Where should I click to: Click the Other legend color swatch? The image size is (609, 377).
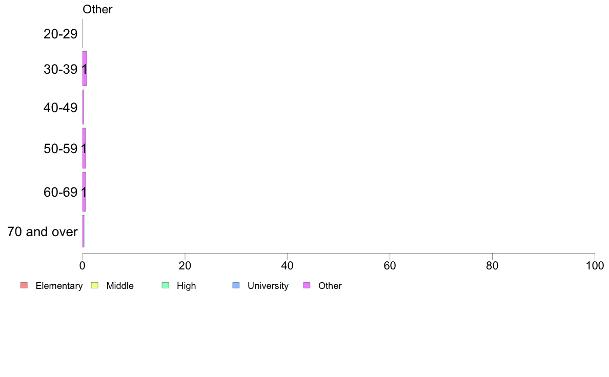point(307,285)
